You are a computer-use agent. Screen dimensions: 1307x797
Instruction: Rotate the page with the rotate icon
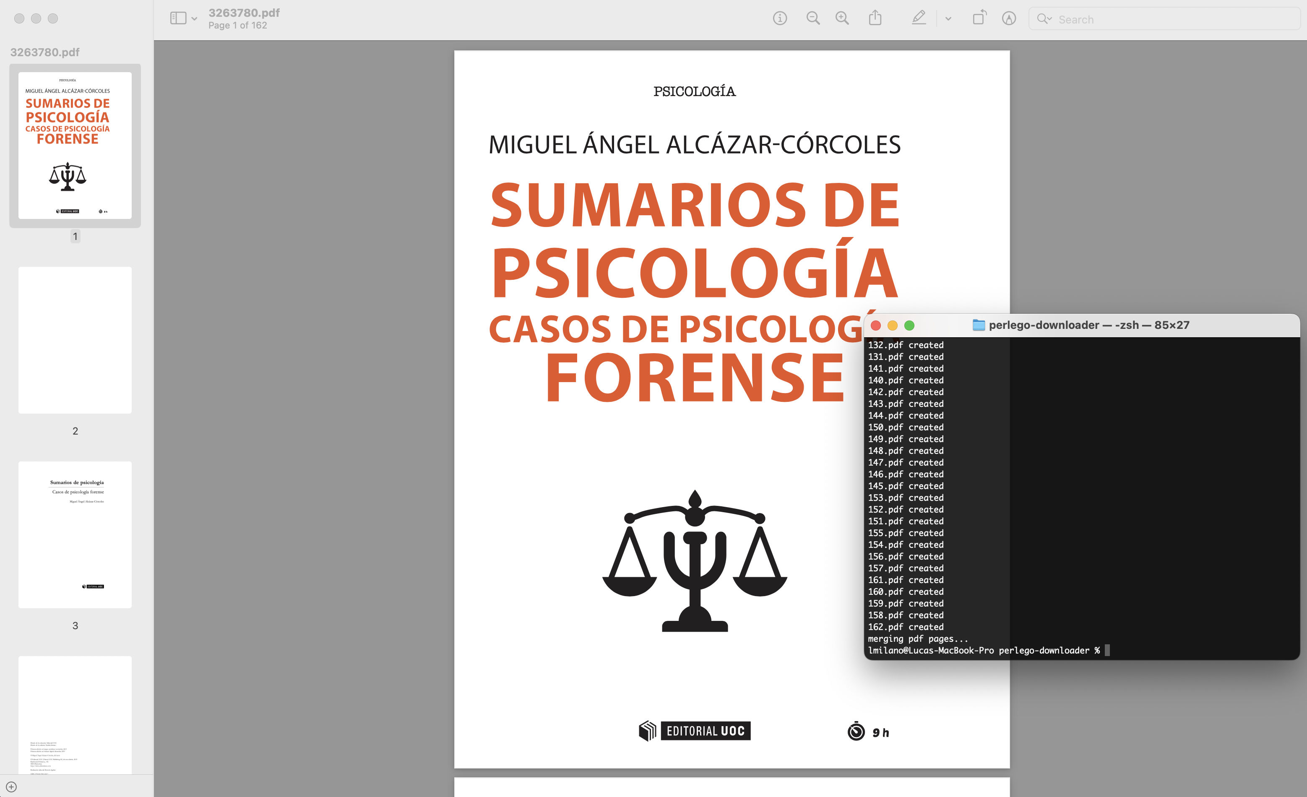(979, 18)
